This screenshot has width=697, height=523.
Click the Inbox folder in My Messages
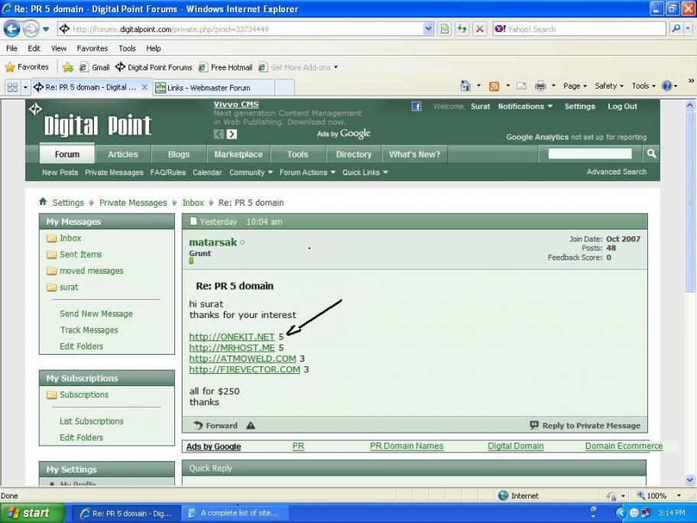pyautogui.click(x=70, y=238)
